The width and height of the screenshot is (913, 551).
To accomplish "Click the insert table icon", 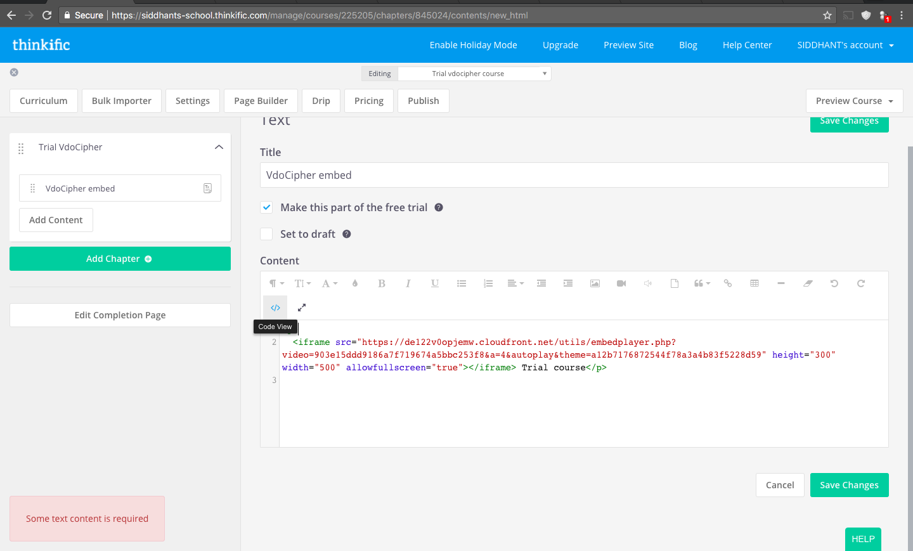I will tap(754, 283).
